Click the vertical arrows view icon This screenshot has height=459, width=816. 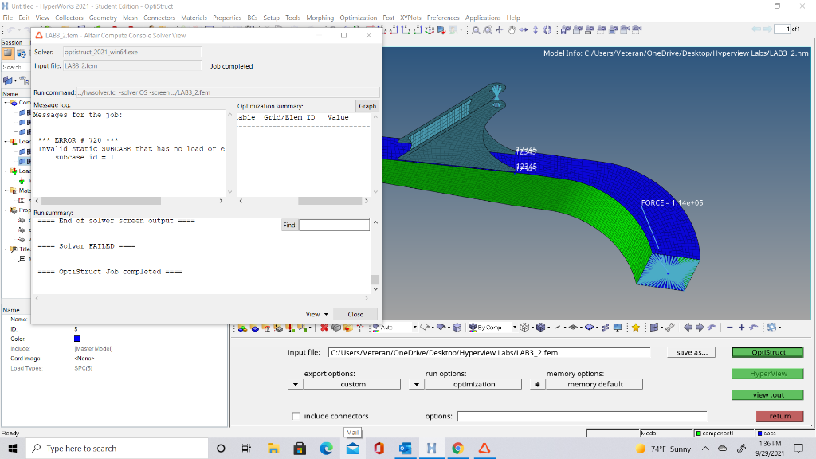click(535, 29)
